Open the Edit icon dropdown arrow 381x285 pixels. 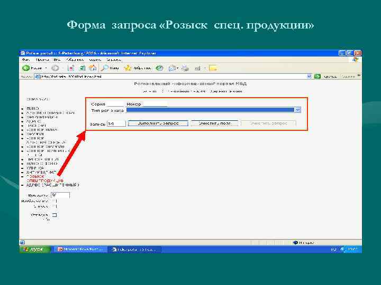click(205, 68)
